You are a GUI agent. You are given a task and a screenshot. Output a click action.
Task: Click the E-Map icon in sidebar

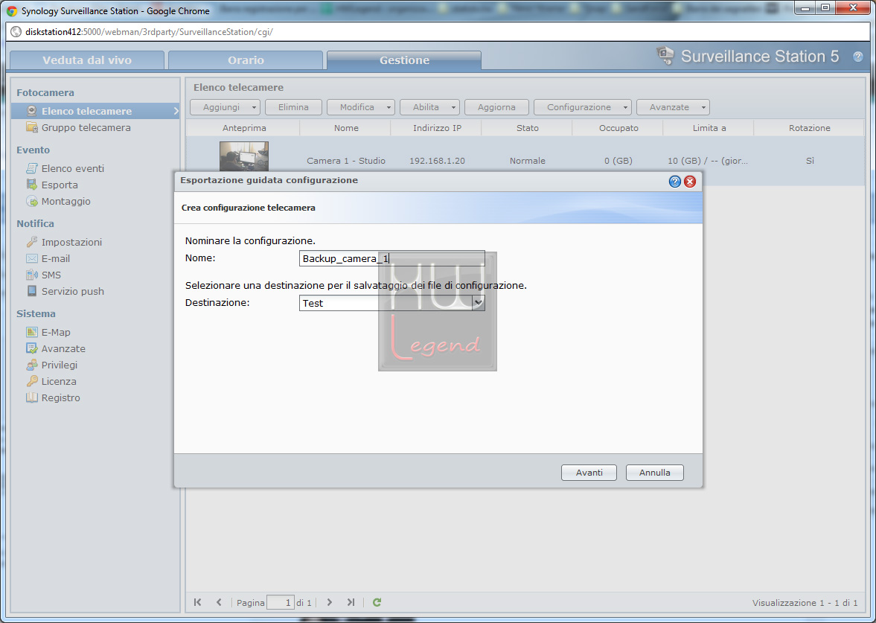32,332
